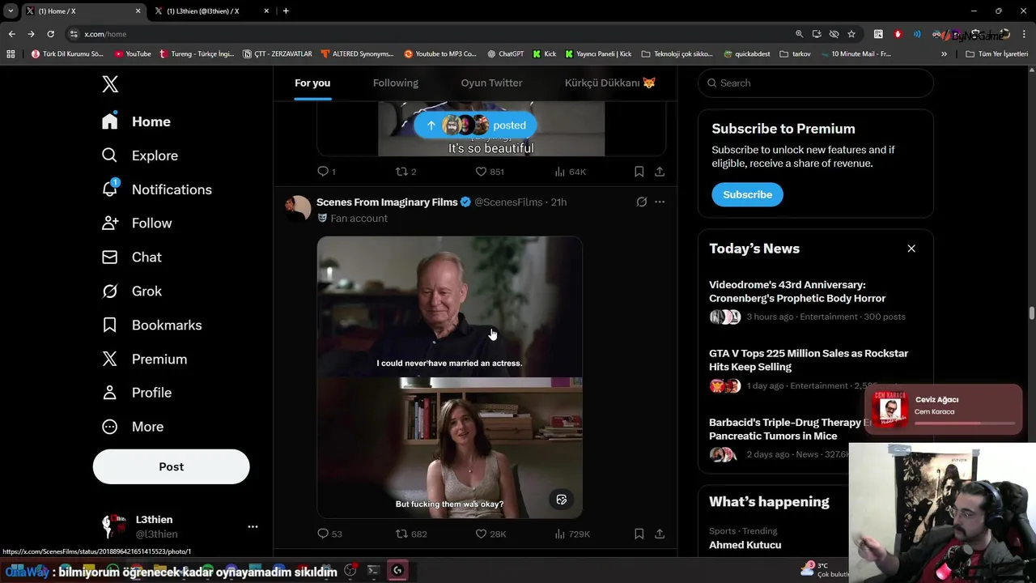Switch to the Following tab
The image size is (1036, 583).
(x=396, y=83)
